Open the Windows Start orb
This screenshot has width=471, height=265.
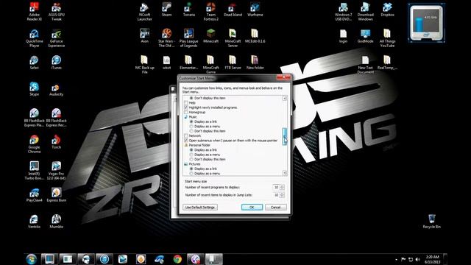pos(31,259)
